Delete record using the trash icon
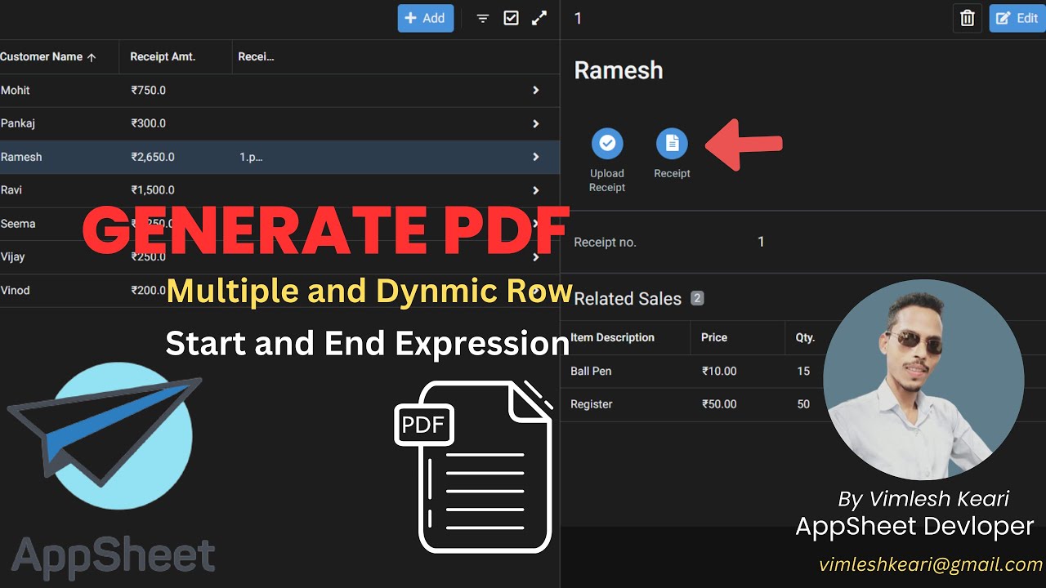The image size is (1046, 588). point(968,18)
